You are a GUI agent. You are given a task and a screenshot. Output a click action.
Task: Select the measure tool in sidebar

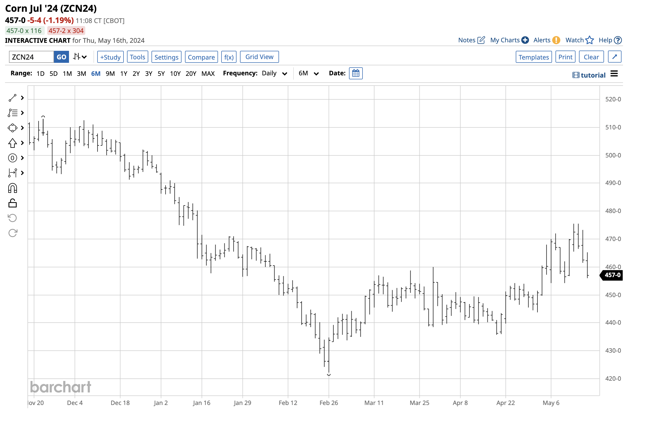(12, 173)
